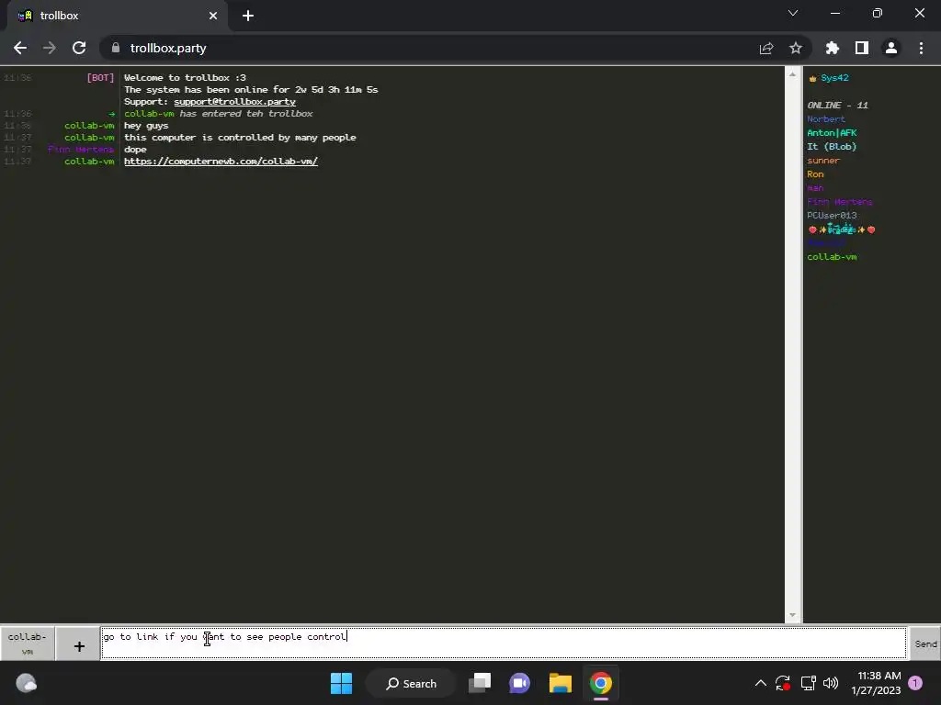Screen dimensions: 941x705
Task: Expand the tab search chevron
Action: pos(793,13)
